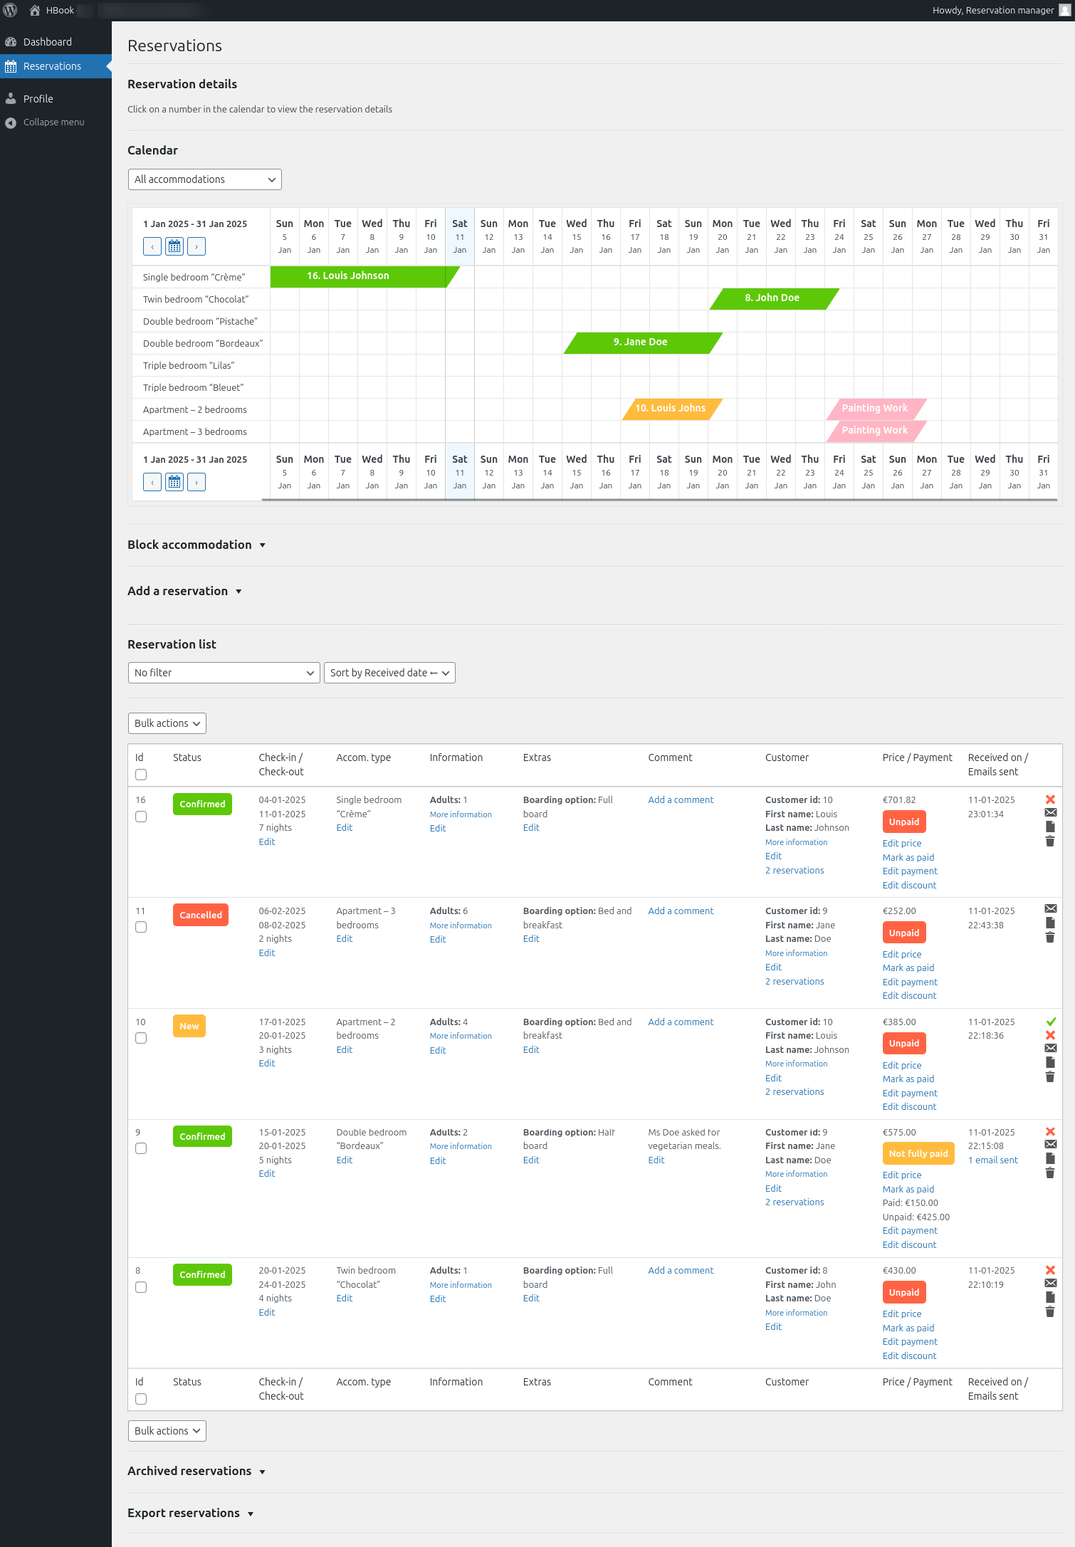Click the pink Painting Work block on Apartment – 2 bedrooms
Image resolution: width=1075 pixels, height=1547 pixels.
[875, 409]
